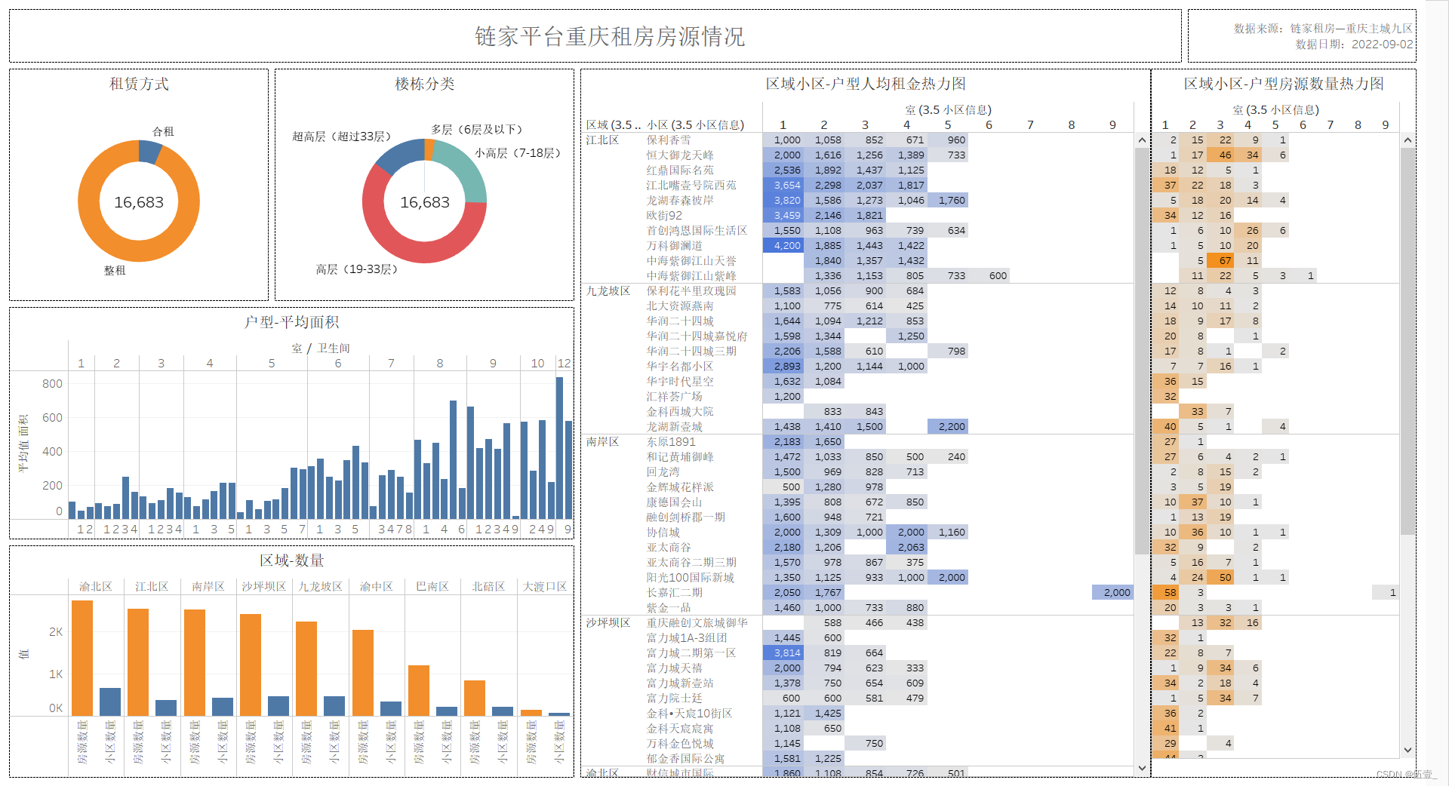The image size is (1449, 786).
Task: Click the dashboard title 链家平台重庆租房房源情况
Action: [x=610, y=37]
